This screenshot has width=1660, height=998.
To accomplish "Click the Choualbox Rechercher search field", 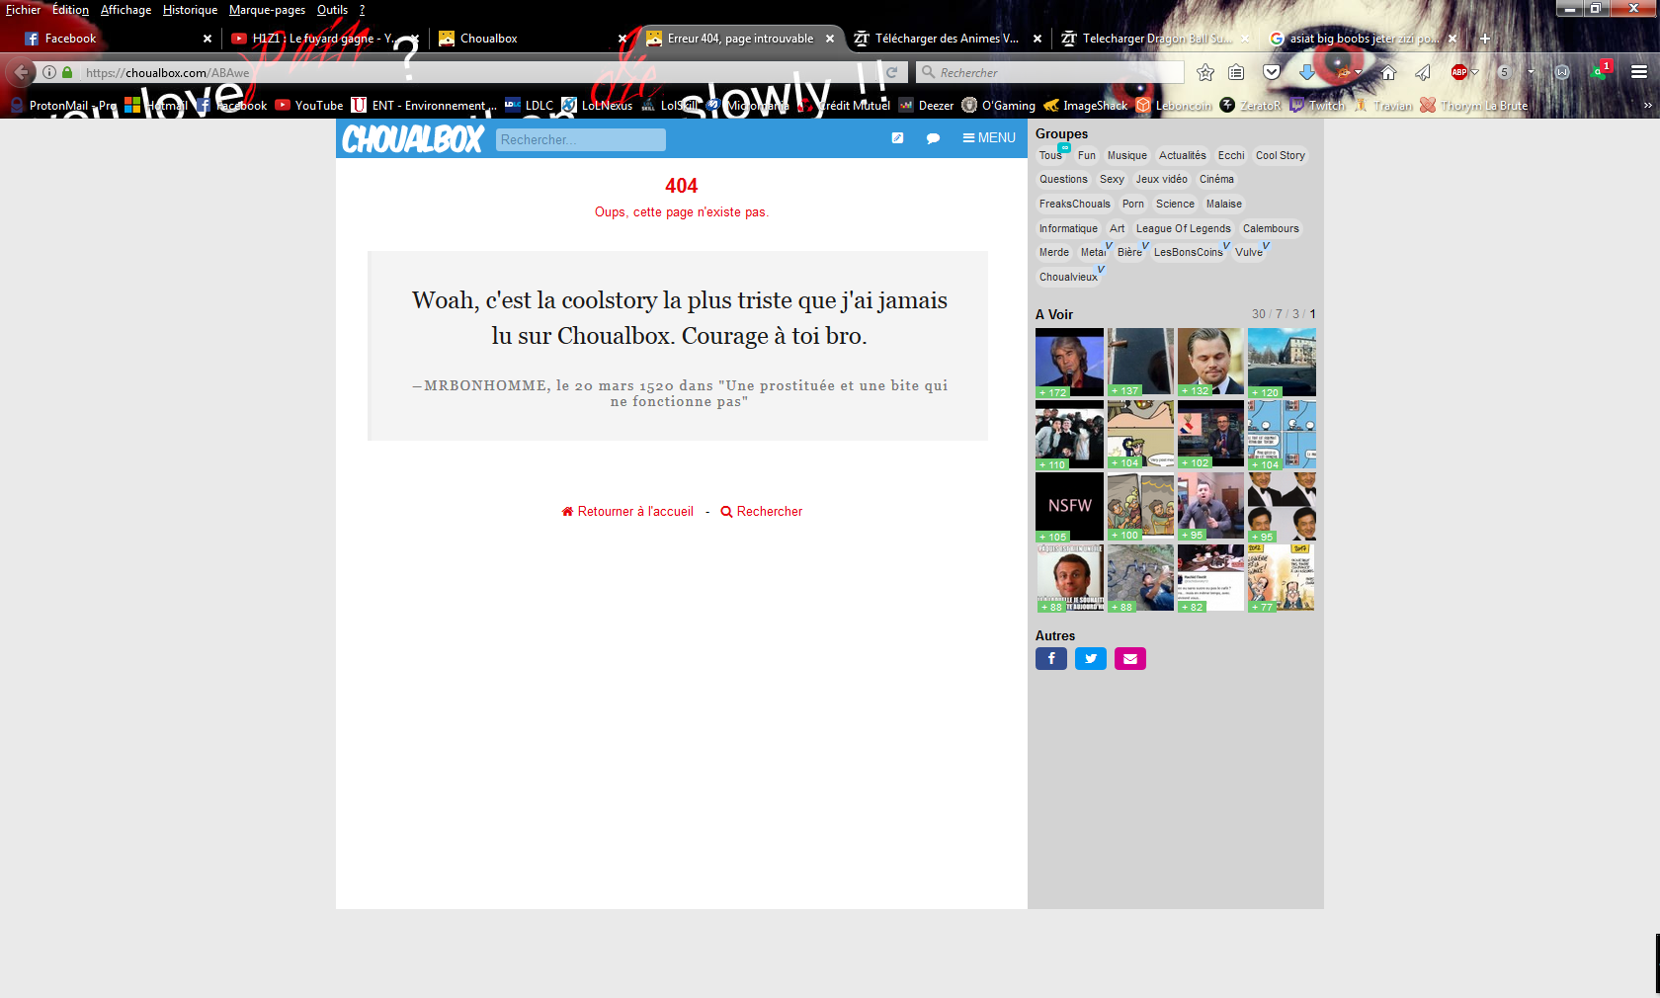I will (x=580, y=140).
